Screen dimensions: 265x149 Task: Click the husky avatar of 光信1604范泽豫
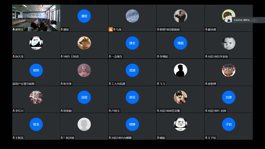[181, 97]
